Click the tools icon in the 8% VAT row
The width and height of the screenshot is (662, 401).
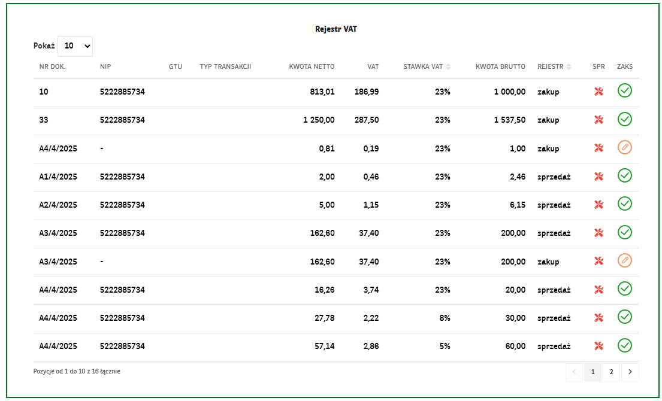pyautogui.click(x=598, y=318)
